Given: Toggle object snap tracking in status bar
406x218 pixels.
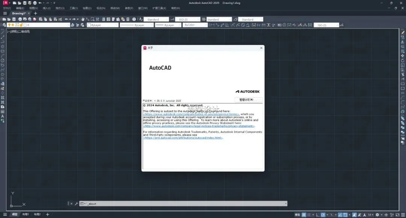Looking at the screenshot, I should 340,215.
